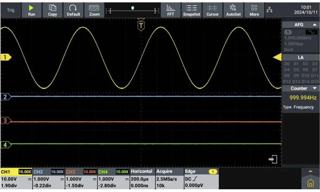Click the network connection icon
320x192 pixels.
pyautogui.click(x=269, y=9)
